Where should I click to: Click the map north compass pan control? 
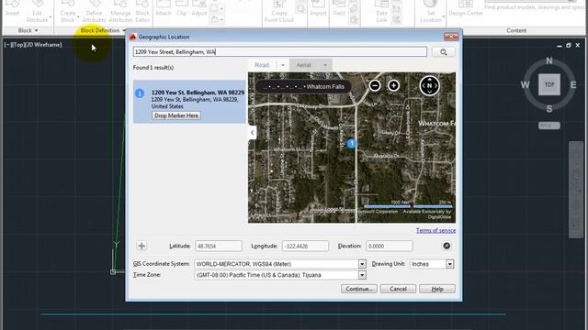pos(429,85)
